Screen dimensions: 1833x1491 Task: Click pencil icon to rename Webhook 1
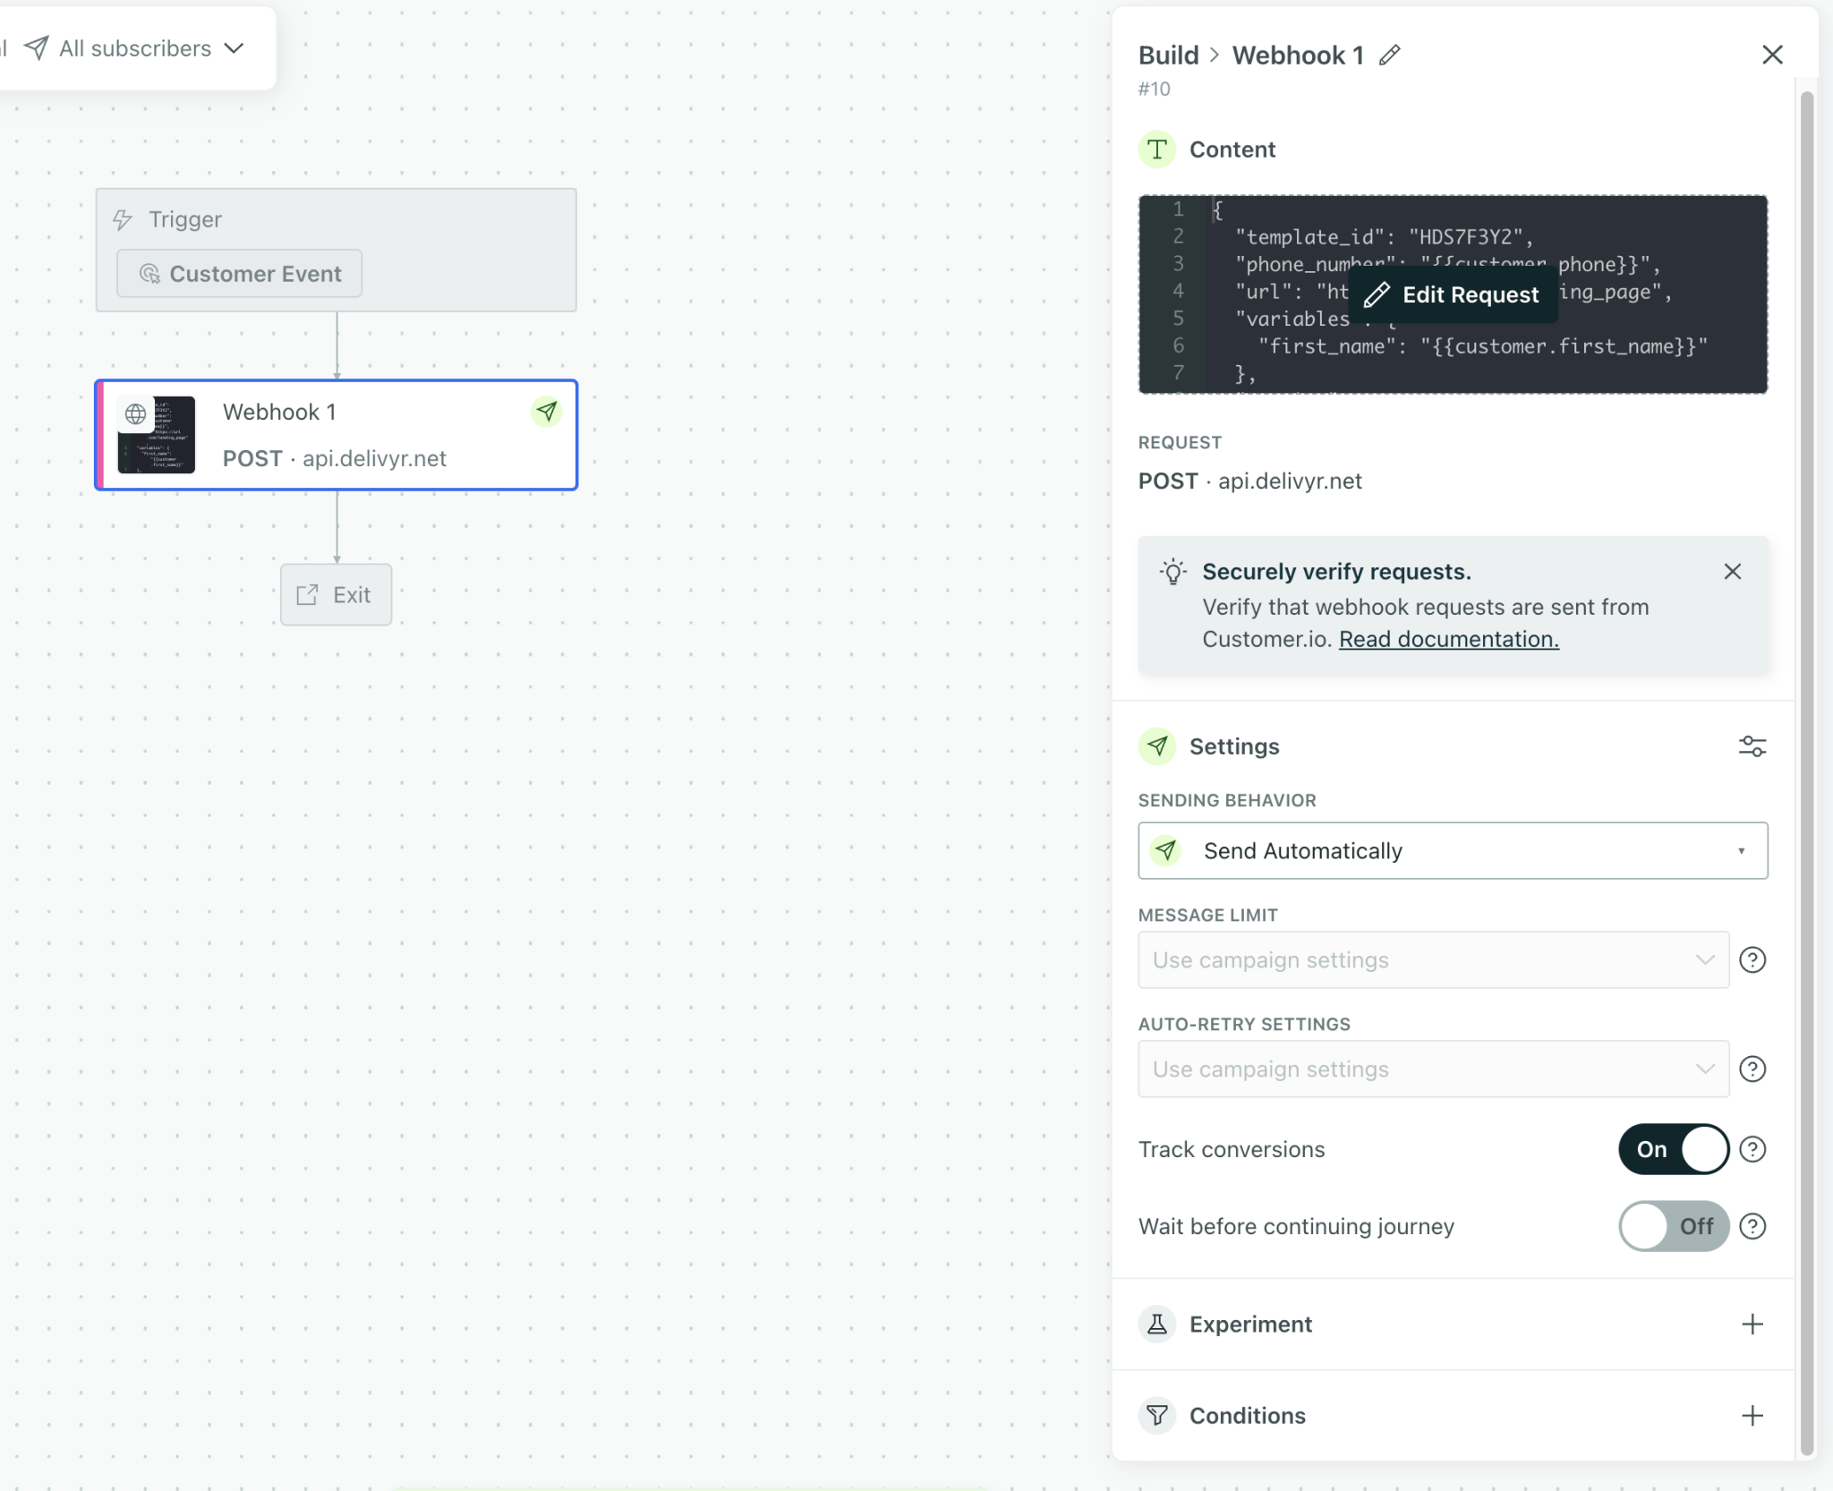click(1389, 55)
